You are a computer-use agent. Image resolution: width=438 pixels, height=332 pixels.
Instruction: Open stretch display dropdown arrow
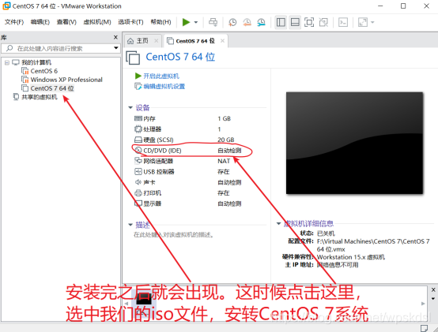[x=372, y=22]
